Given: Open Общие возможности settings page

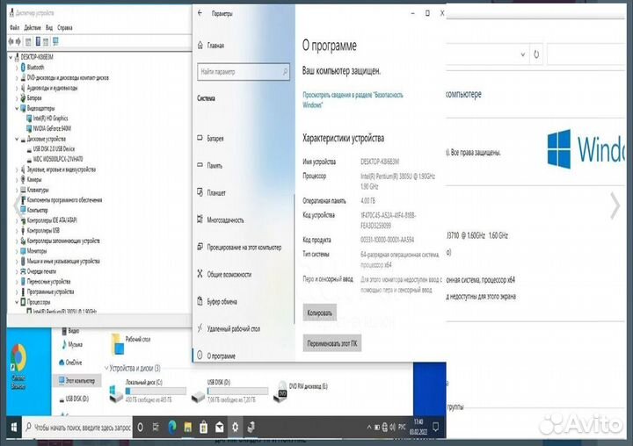Looking at the screenshot, I should click(224, 274).
